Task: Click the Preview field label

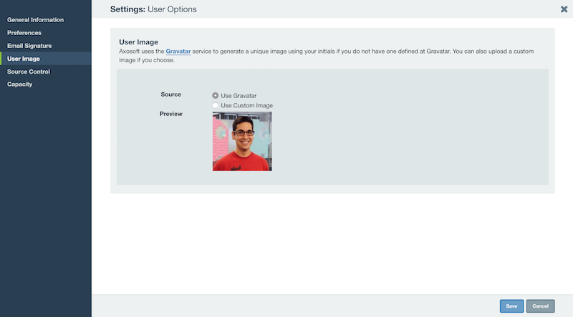Action: (171, 114)
